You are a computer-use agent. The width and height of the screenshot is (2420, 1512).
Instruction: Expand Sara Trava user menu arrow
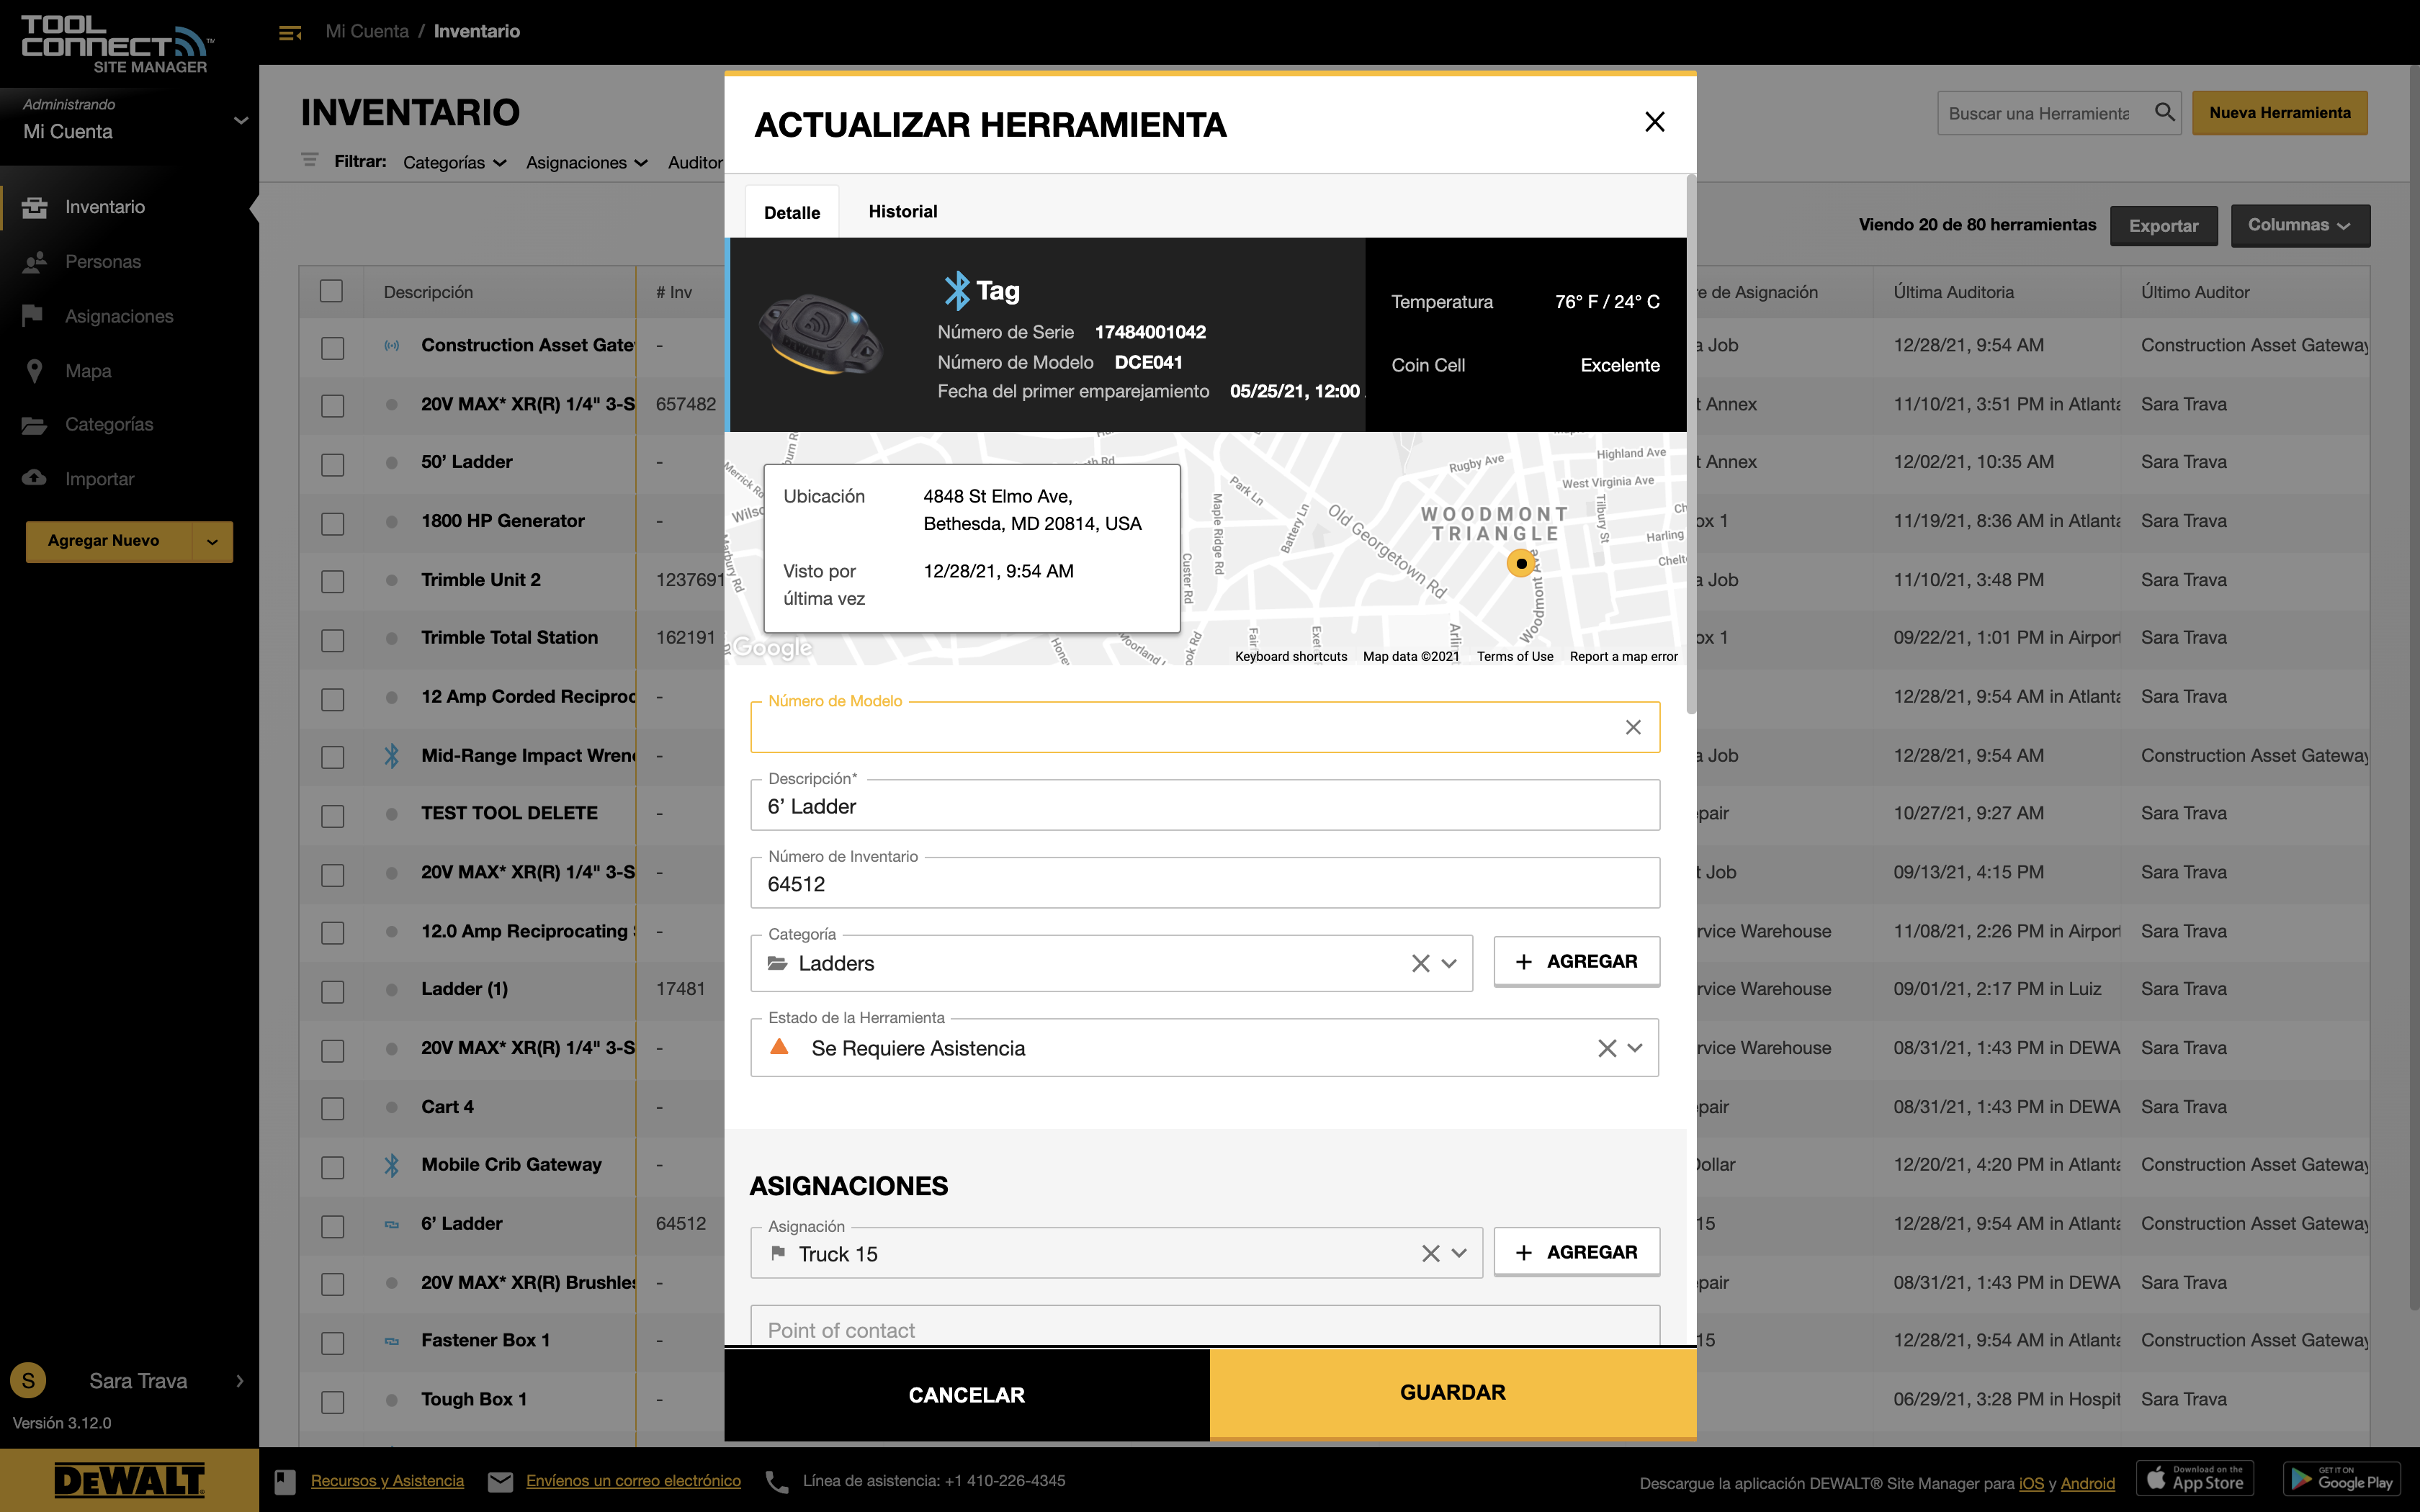pyautogui.click(x=240, y=1381)
